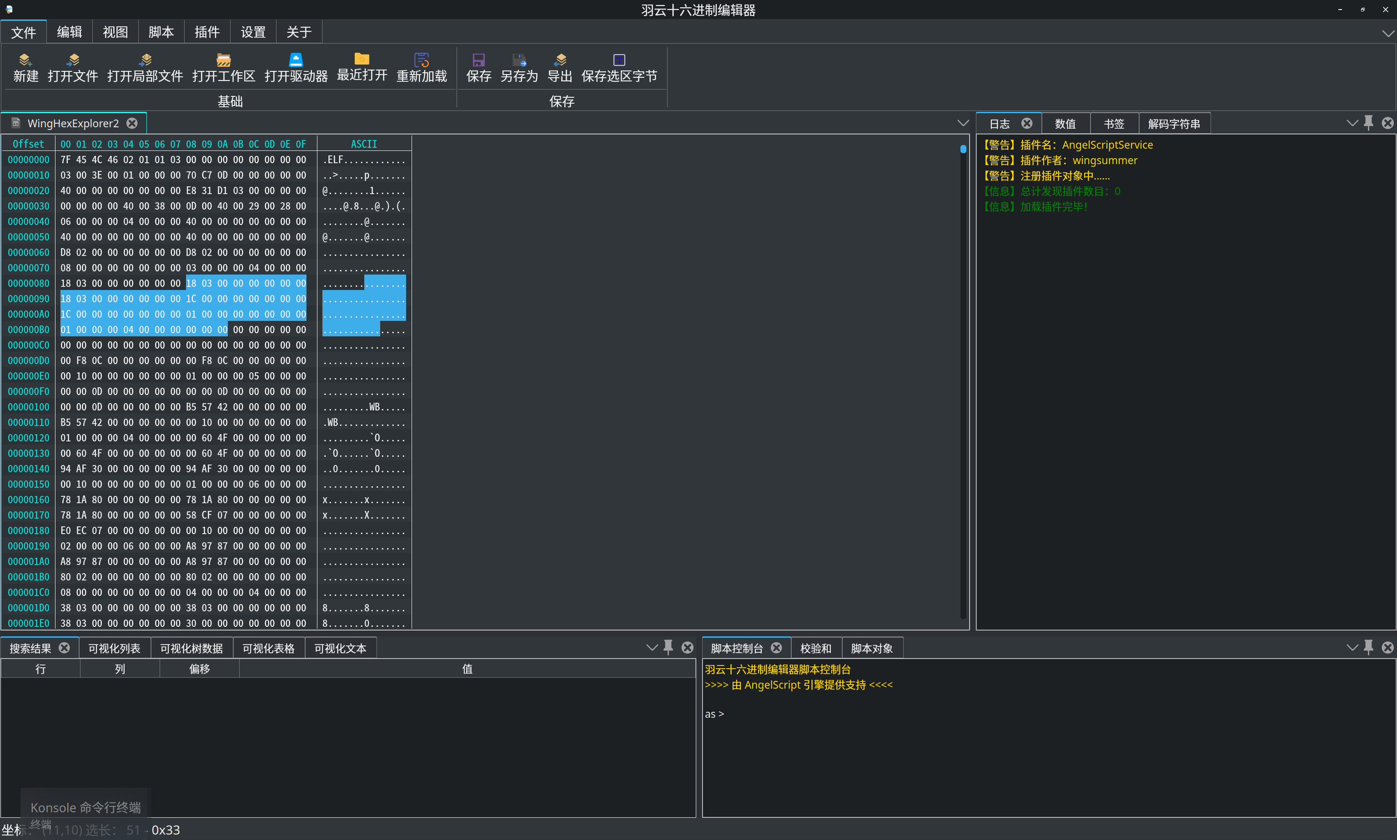Click the 打开驱动器 drive icon
The width and height of the screenshot is (1397, 840).
(x=296, y=68)
